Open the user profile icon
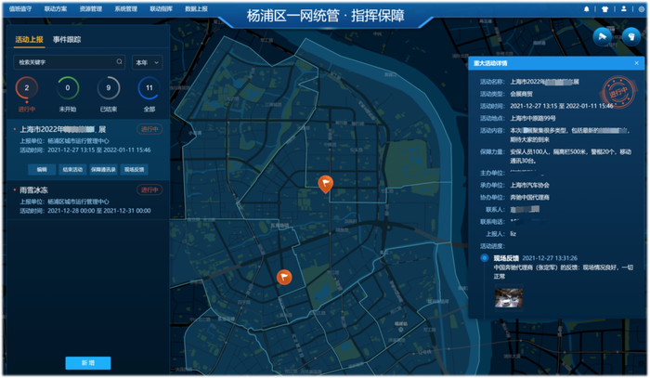The height and width of the screenshot is (378, 650). (624, 8)
